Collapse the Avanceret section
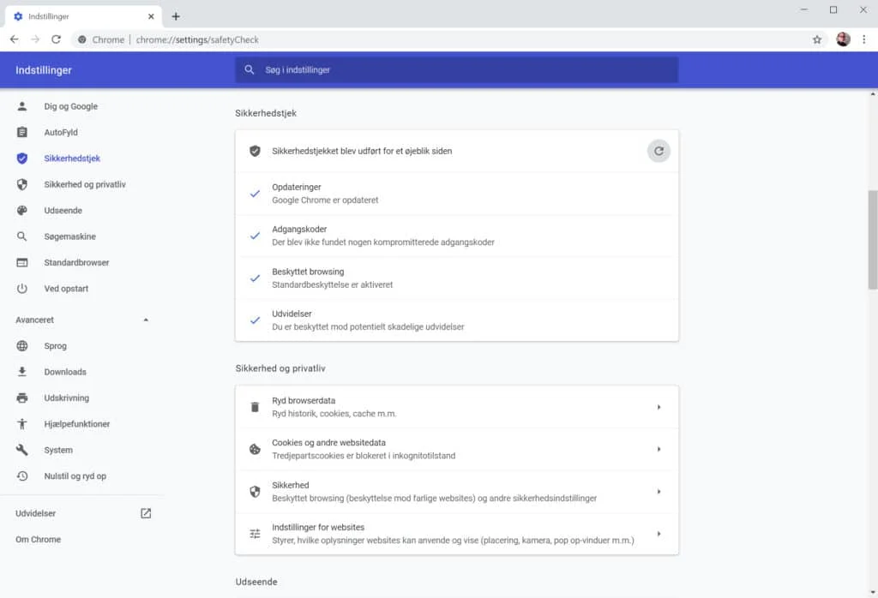Screen dimensions: 878x598 pyautogui.click(x=146, y=320)
